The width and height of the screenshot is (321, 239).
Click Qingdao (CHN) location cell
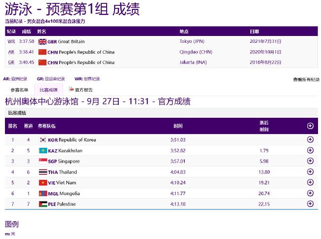[x=196, y=52]
